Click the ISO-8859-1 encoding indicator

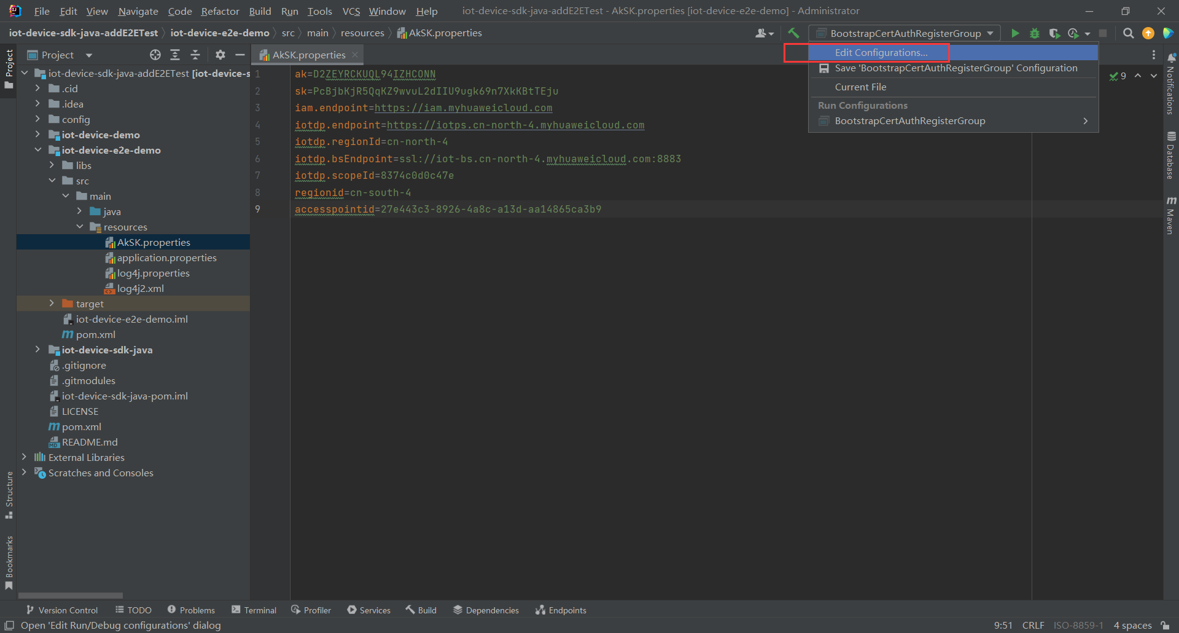(x=1078, y=625)
